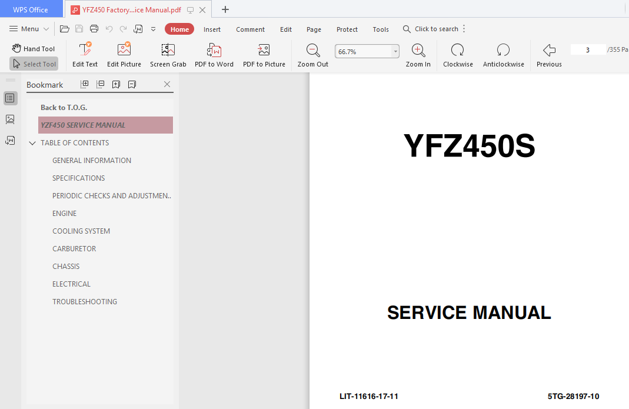Screen dimensions: 629x409
Task: Open the zoom percentage dropdown arrow
Action: click(x=395, y=51)
